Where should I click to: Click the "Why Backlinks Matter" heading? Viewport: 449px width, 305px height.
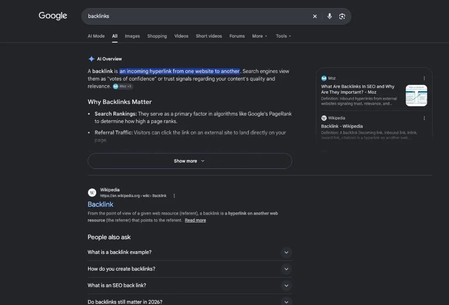click(120, 102)
